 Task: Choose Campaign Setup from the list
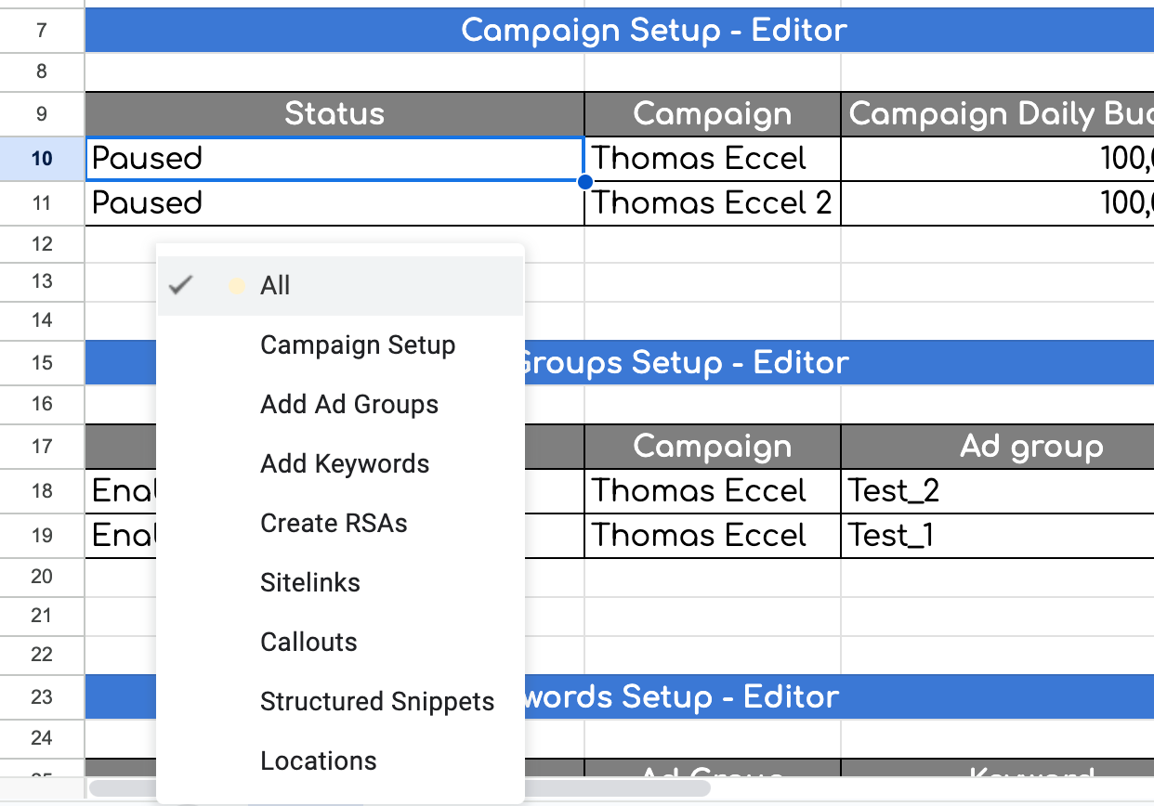[358, 345]
